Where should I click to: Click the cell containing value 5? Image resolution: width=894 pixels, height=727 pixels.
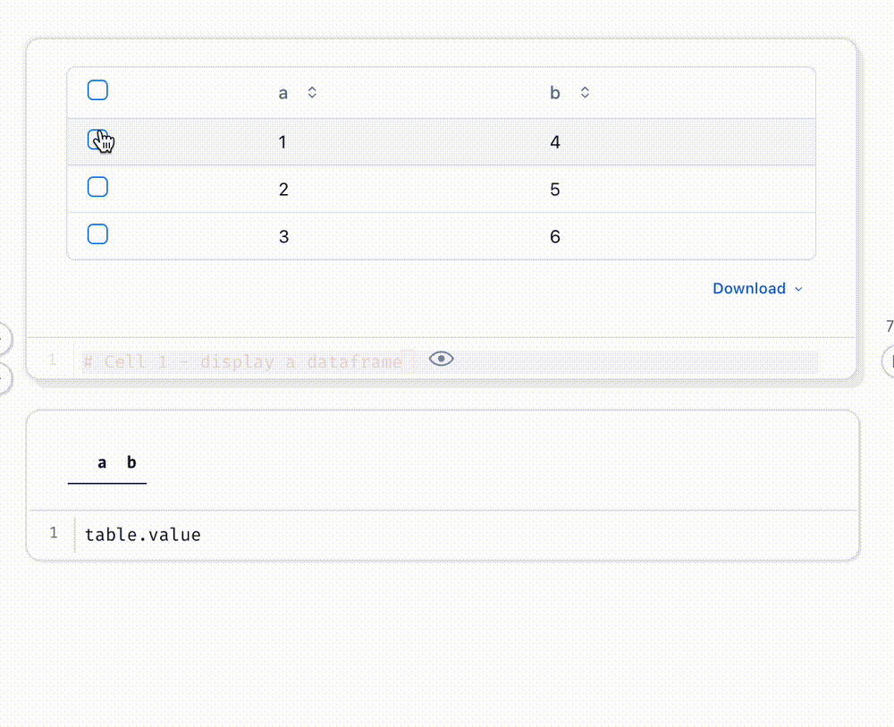[x=555, y=190]
